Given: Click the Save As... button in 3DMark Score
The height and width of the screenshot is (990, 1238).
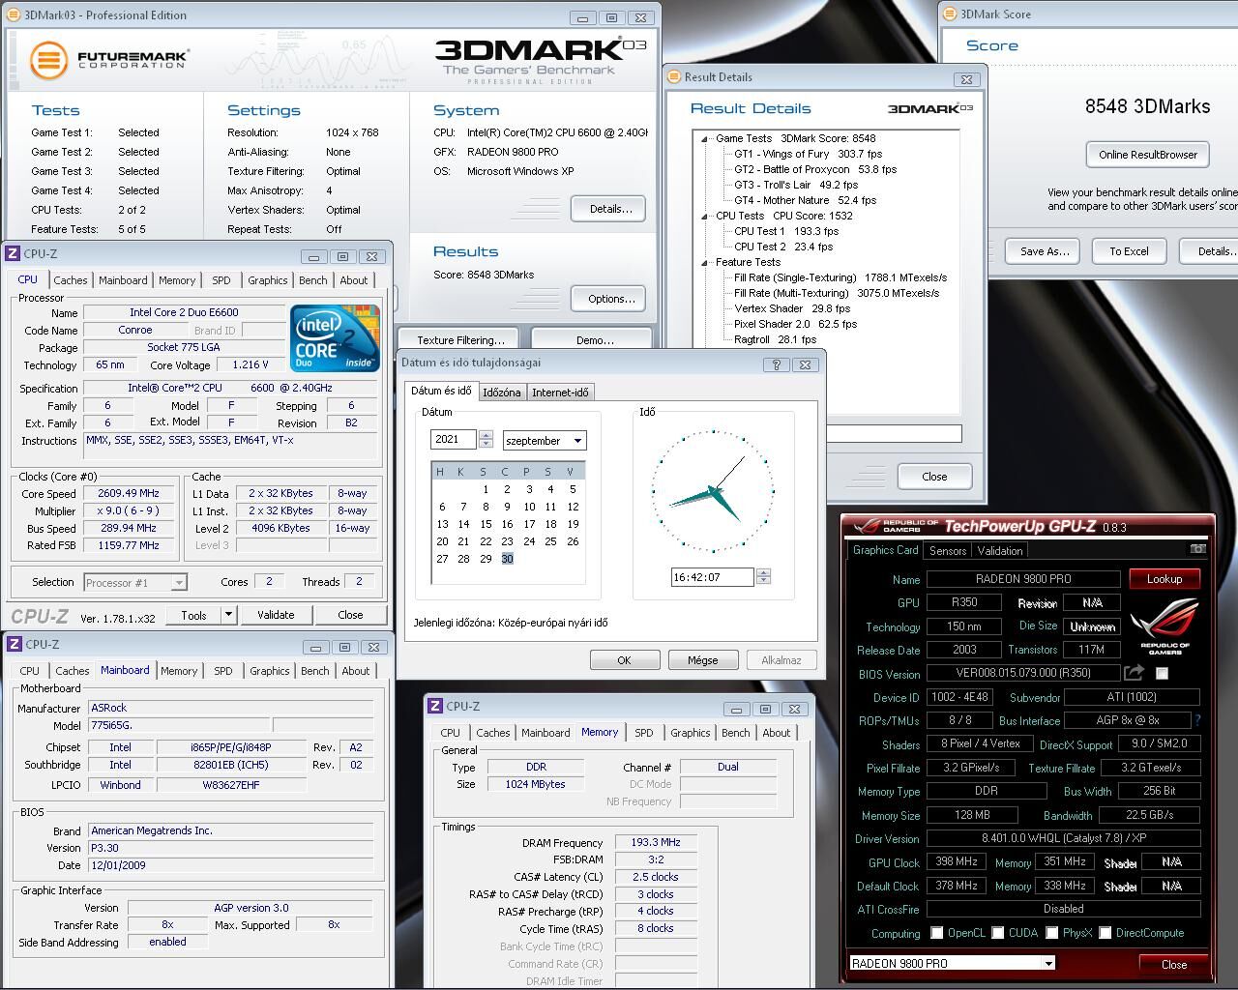Looking at the screenshot, I should click(x=1045, y=250).
